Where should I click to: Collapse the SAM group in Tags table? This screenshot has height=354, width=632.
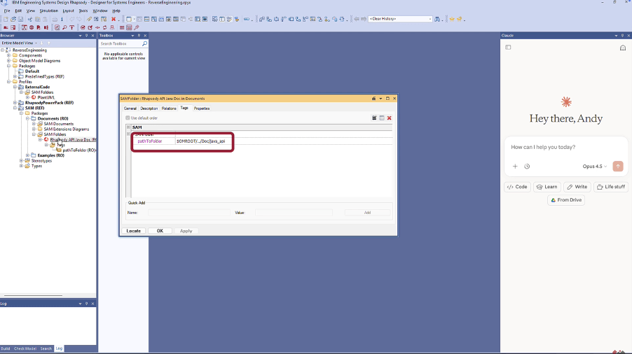coord(129,127)
